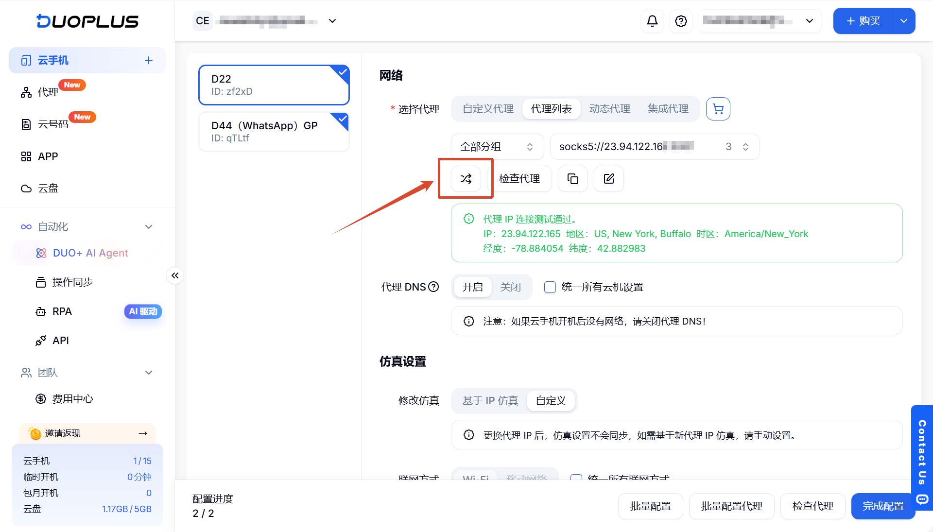The height and width of the screenshot is (532, 933).
Task: Click the 批量配置代理 button
Action: point(732,506)
